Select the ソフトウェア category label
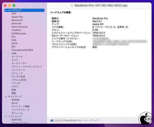 15,117
